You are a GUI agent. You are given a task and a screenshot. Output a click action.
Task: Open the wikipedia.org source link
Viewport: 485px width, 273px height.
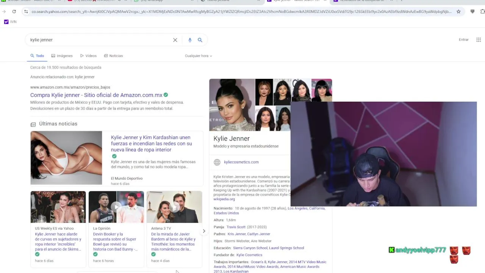(x=224, y=199)
